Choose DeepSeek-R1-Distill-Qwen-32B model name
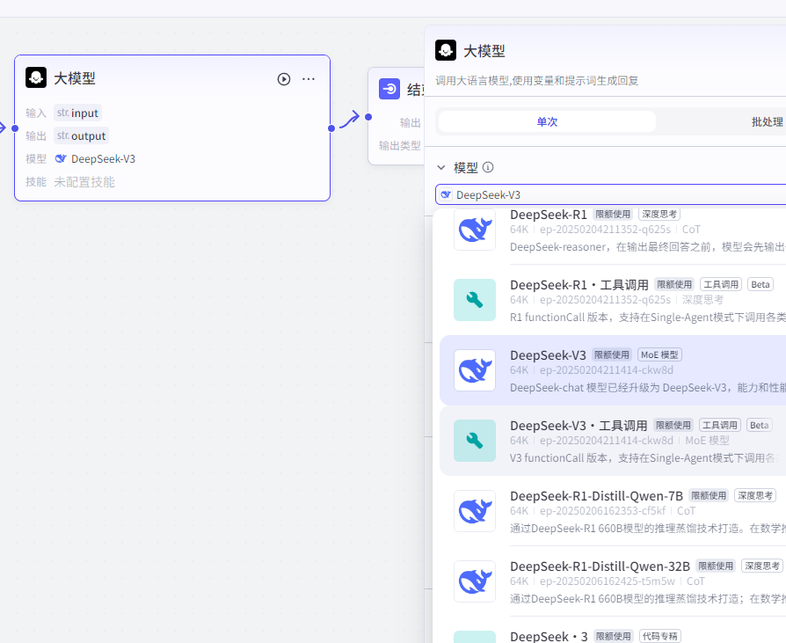 (x=600, y=566)
